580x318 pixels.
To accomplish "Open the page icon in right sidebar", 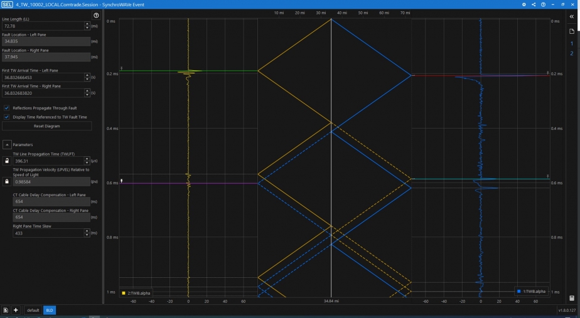I will coord(571,31).
